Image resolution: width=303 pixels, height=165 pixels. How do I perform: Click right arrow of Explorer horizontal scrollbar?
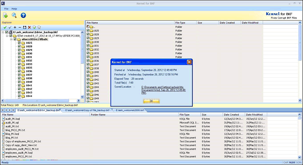coord(78,101)
